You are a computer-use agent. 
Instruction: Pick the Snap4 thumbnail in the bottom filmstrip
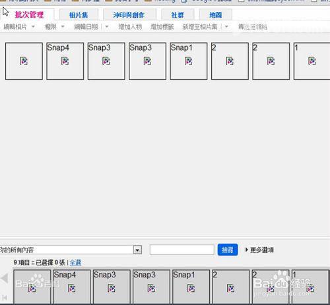[72, 287]
